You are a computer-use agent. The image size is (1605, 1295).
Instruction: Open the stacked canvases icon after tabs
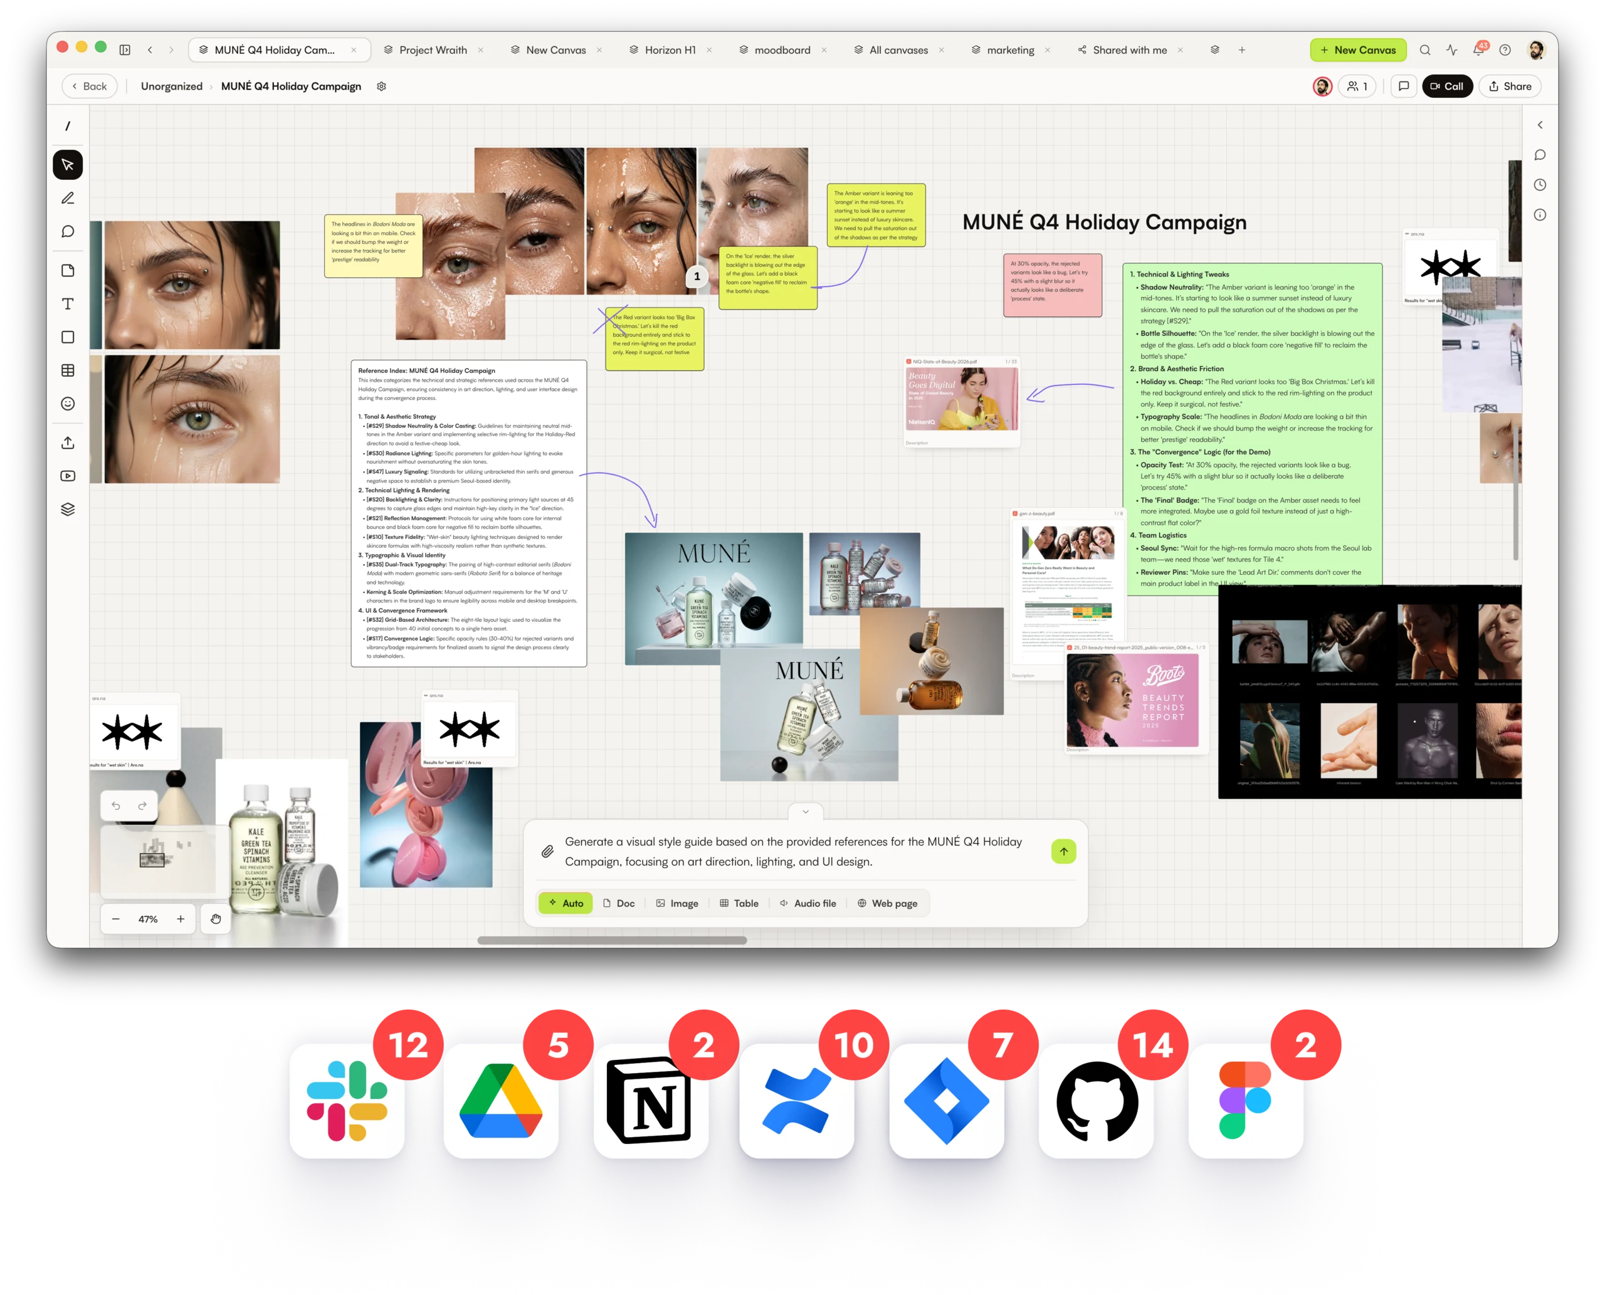pos(1215,50)
